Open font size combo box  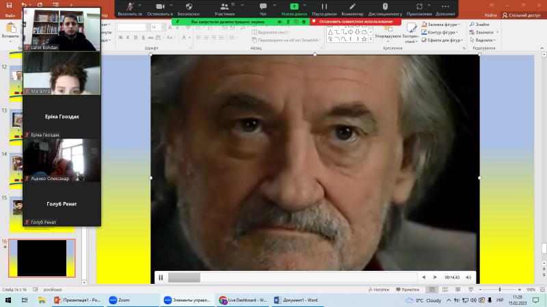point(158,27)
